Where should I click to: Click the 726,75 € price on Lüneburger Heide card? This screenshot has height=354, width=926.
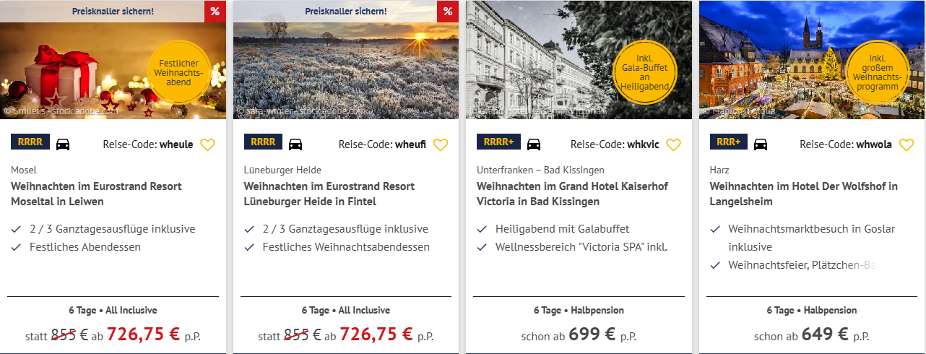tap(376, 334)
